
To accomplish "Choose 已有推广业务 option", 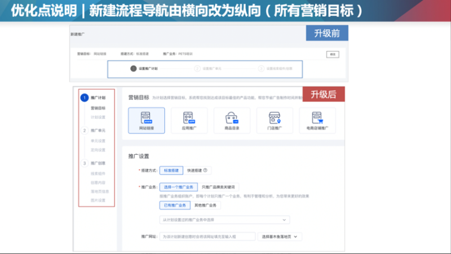I will 175,205.
